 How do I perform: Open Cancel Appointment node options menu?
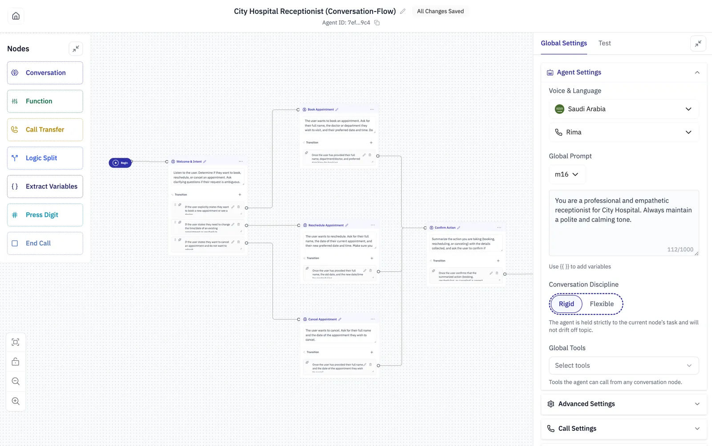coord(373,319)
